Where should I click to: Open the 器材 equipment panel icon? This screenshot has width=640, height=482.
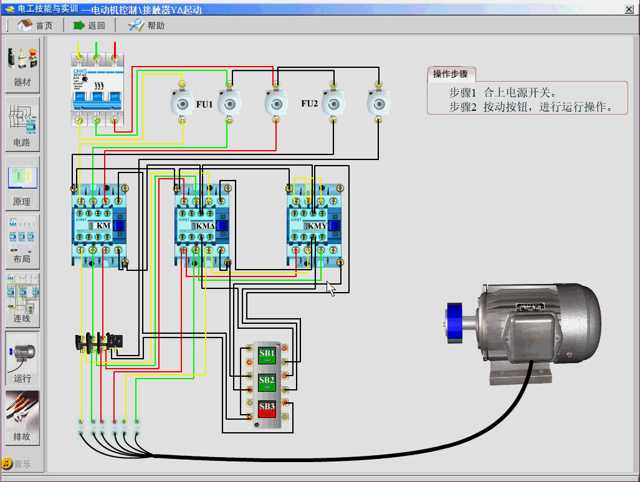[22, 64]
